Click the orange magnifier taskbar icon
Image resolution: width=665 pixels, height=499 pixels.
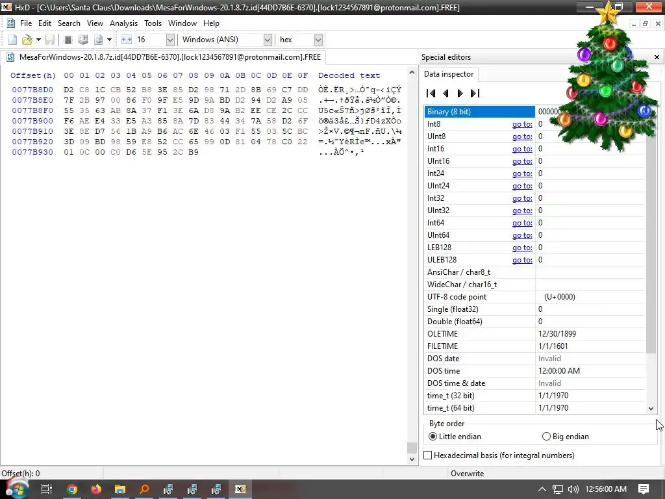pos(144,489)
